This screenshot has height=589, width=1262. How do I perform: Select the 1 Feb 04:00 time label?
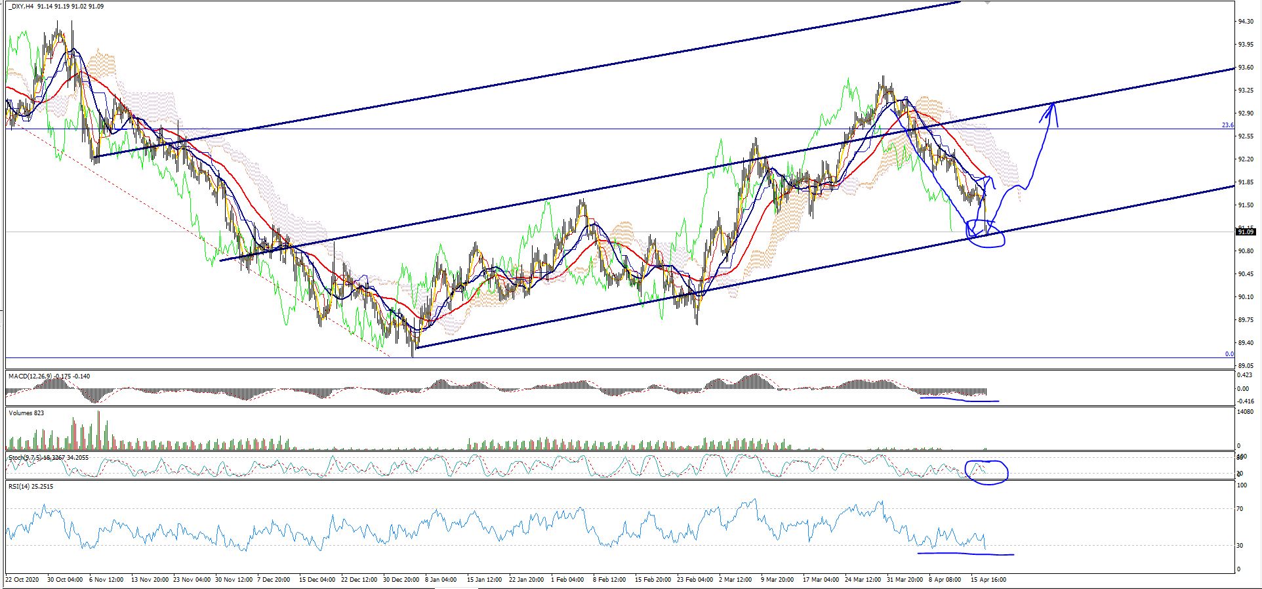(x=567, y=580)
